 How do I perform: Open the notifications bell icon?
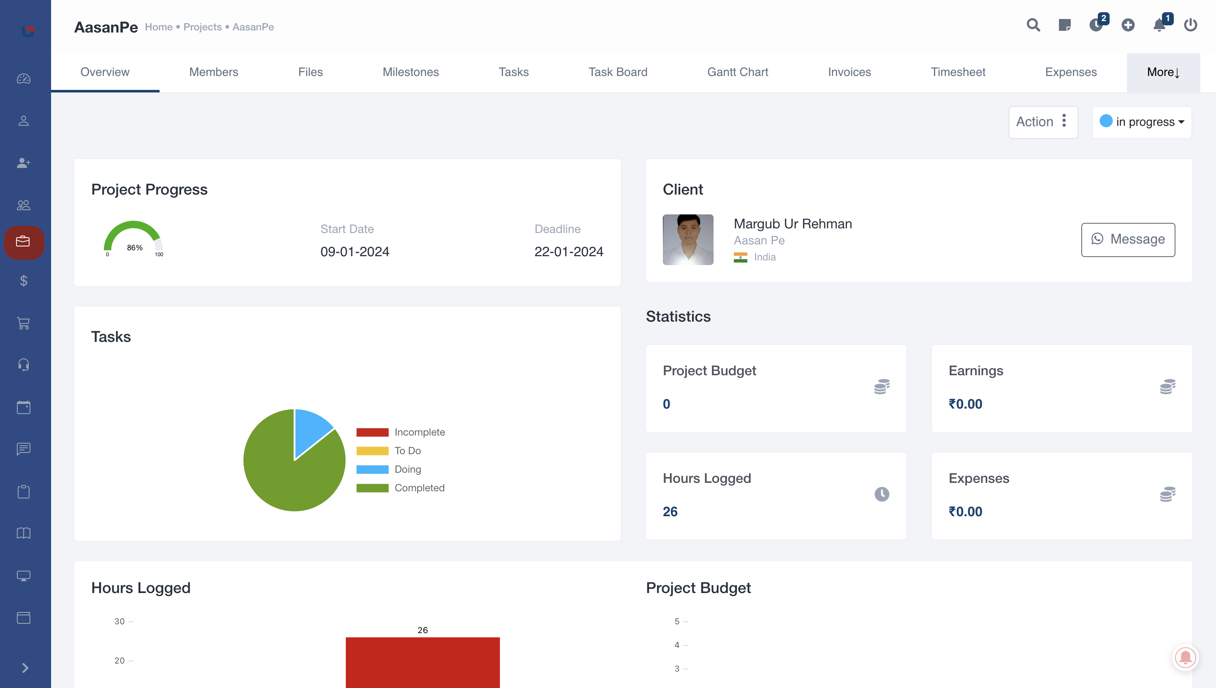point(1159,25)
